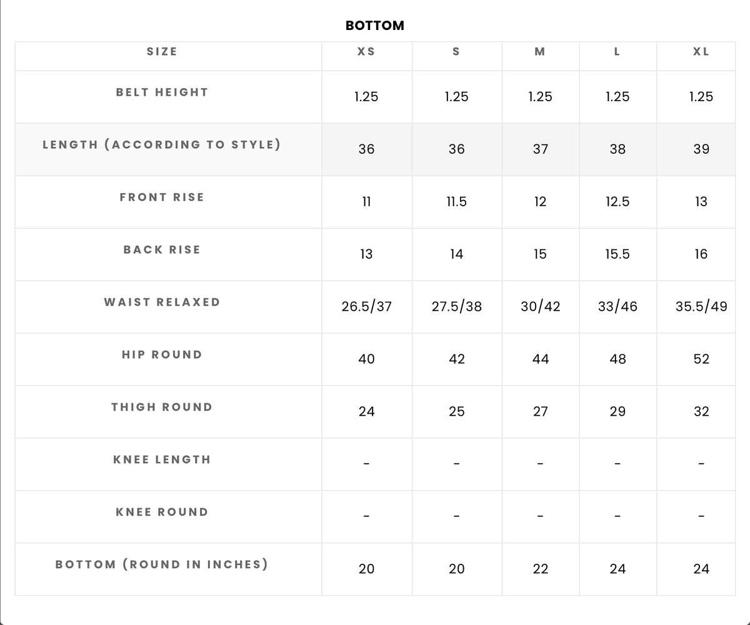Image resolution: width=750 pixels, height=625 pixels.
Task: Click the BACK RISE row label
Action: click(x=162, y=249)
